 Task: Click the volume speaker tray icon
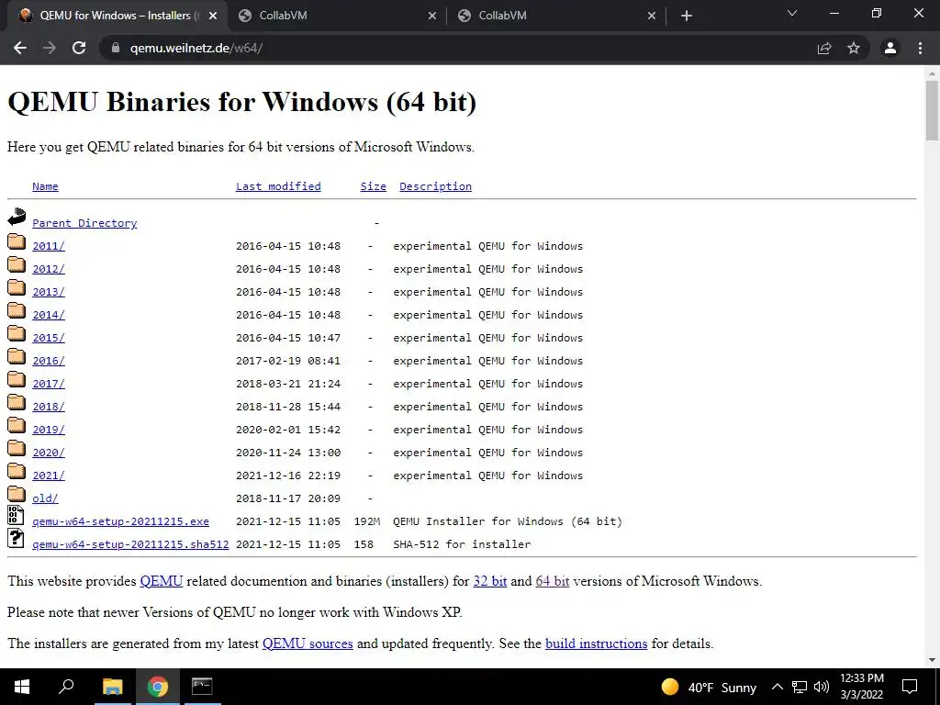coord(822,687)
